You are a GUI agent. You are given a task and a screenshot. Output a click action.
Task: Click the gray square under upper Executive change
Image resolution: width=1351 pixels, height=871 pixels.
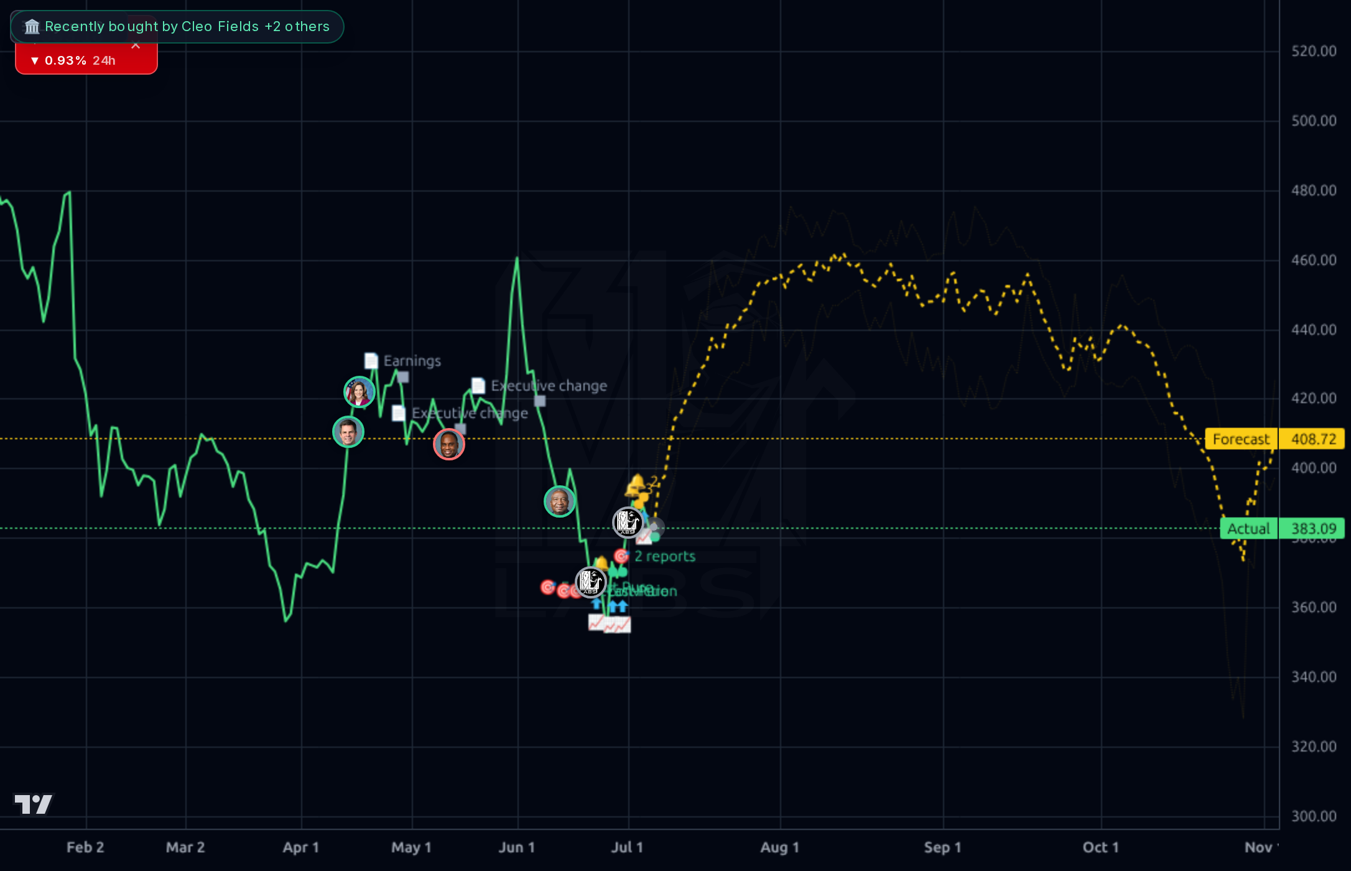[540, 401]
